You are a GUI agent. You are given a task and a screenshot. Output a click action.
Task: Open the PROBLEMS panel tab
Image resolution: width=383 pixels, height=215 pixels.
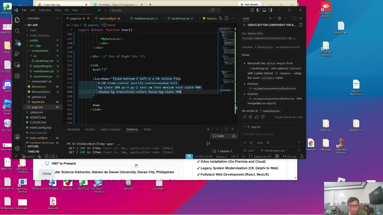tap(74, 130)
